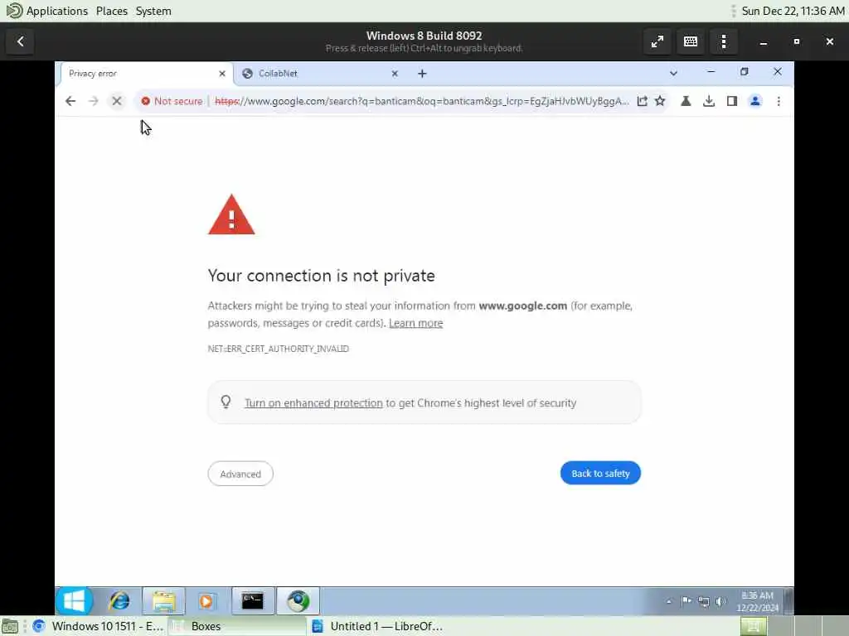Click the Not secure site indicator
Image resolution: width=849 pixels, height=636 pixels.
click(x=172, y=101)
